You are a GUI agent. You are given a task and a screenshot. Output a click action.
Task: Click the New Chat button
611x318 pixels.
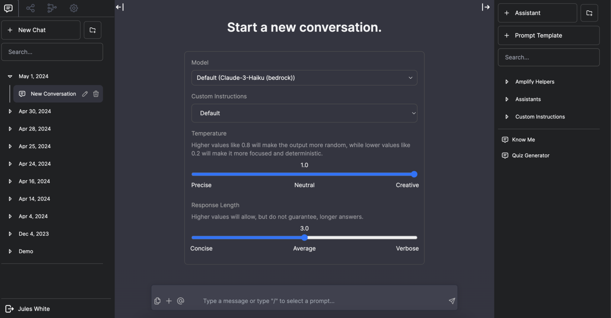[41, 30]
